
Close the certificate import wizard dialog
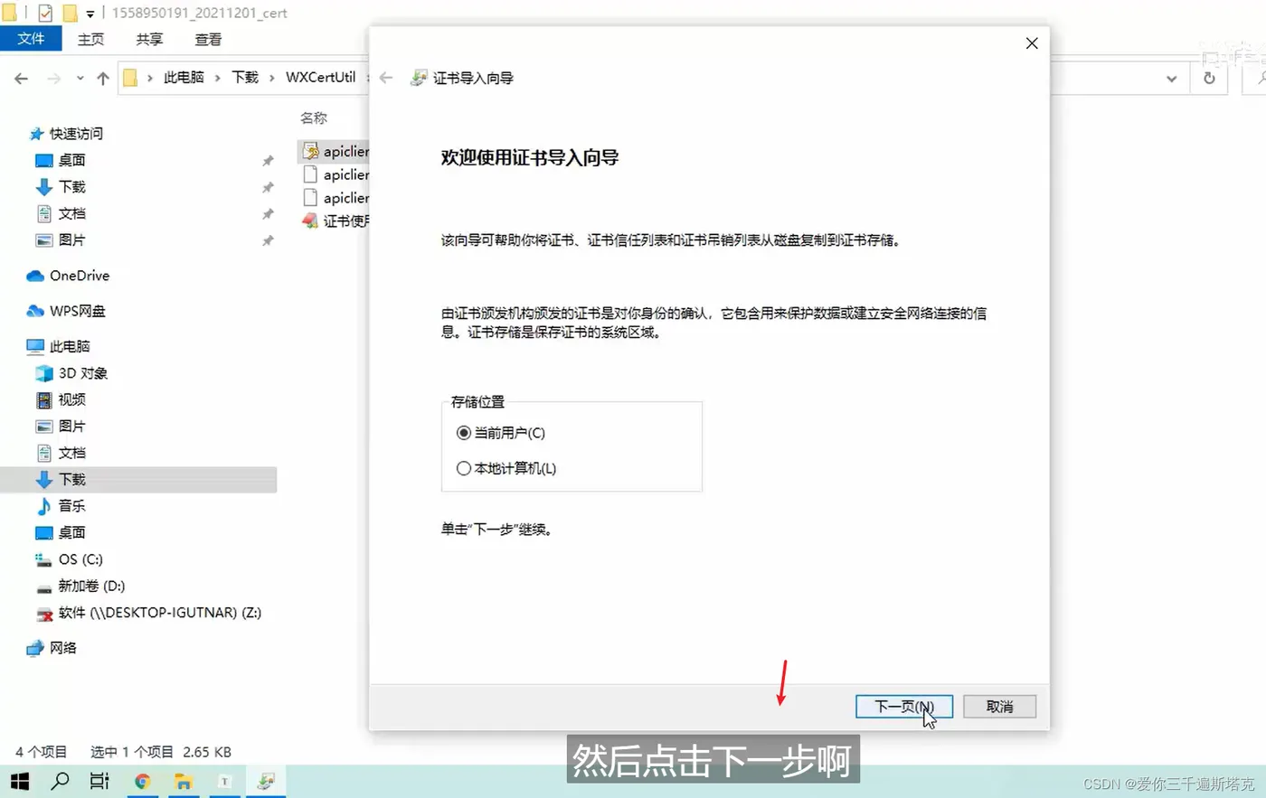1032,43
